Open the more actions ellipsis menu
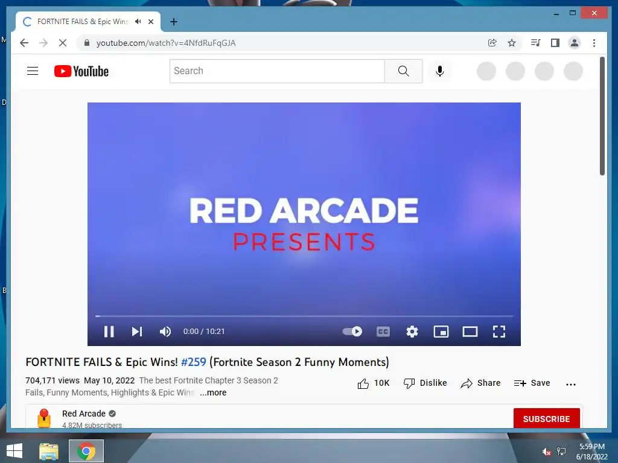Screen dimensions: 618x463 [571, 384]
